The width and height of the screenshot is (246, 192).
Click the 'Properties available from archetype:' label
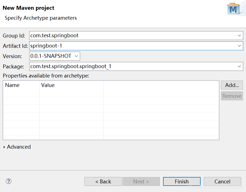click(x=46, y=76)
